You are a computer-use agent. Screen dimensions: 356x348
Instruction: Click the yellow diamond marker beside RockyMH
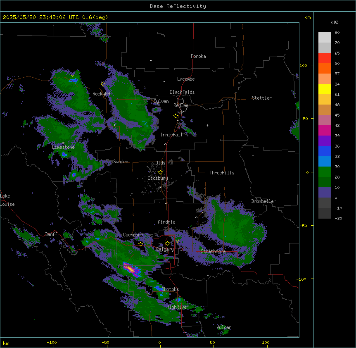103,84
